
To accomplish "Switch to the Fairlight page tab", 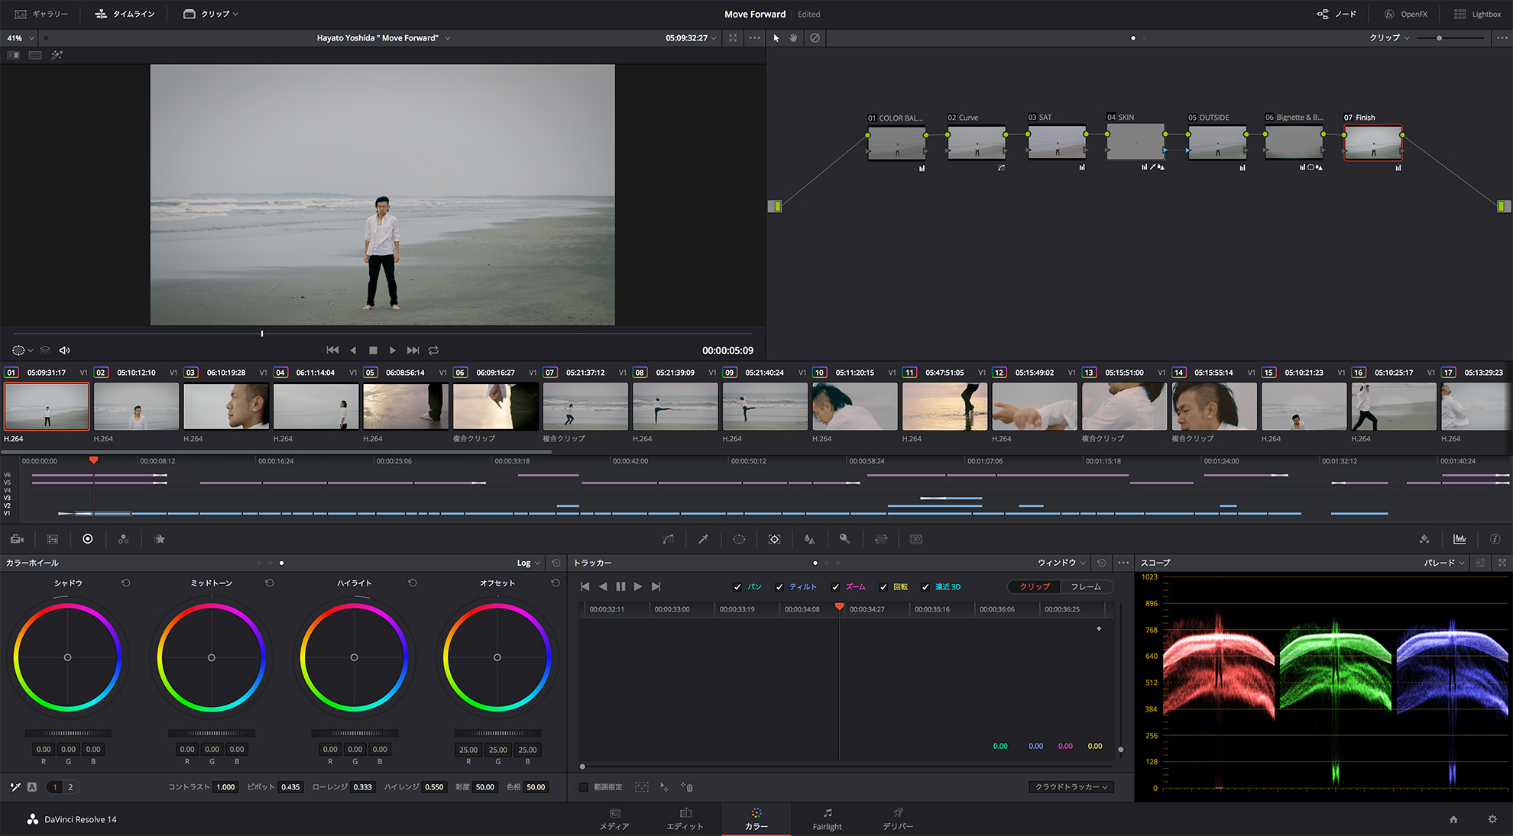I will pyautogui.click(x=827, y=819).
